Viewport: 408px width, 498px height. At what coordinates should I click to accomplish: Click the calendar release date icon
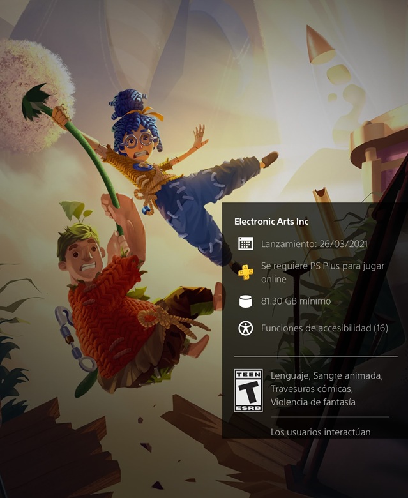[x=245, y=244]
